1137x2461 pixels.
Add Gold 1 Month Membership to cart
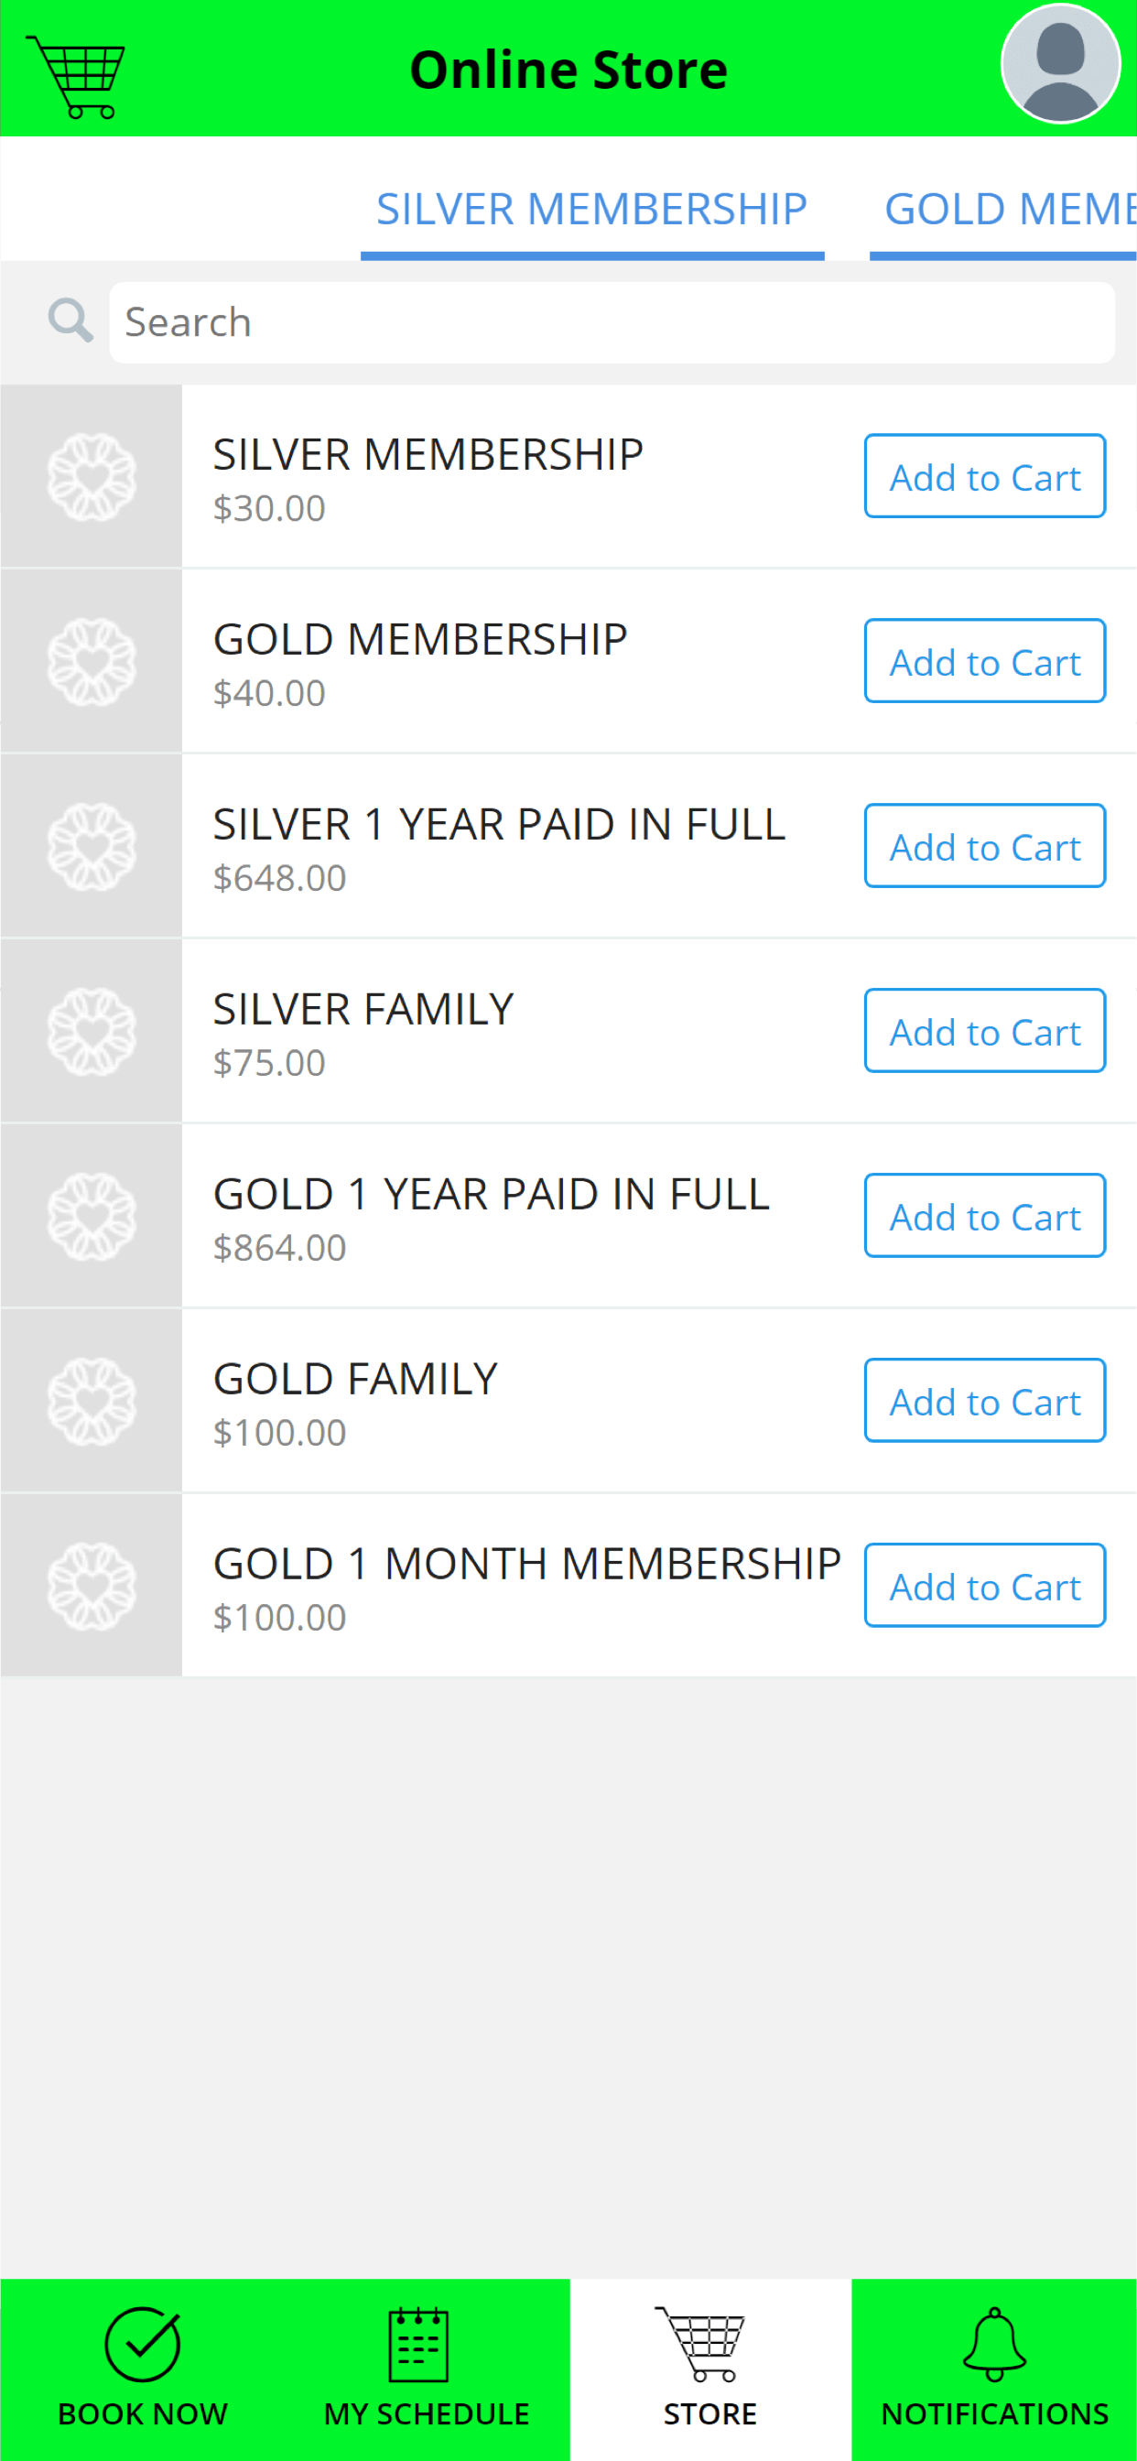coord(985,1586)
